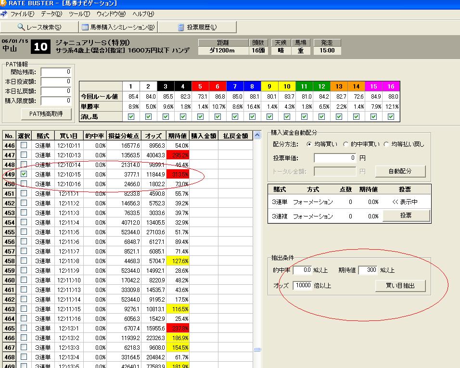Open the ウィンドウ(W) menu

pyautogui.click(x=111, y=14)
